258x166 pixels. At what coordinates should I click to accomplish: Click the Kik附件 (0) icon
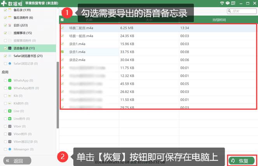click(x=10, y=104)
